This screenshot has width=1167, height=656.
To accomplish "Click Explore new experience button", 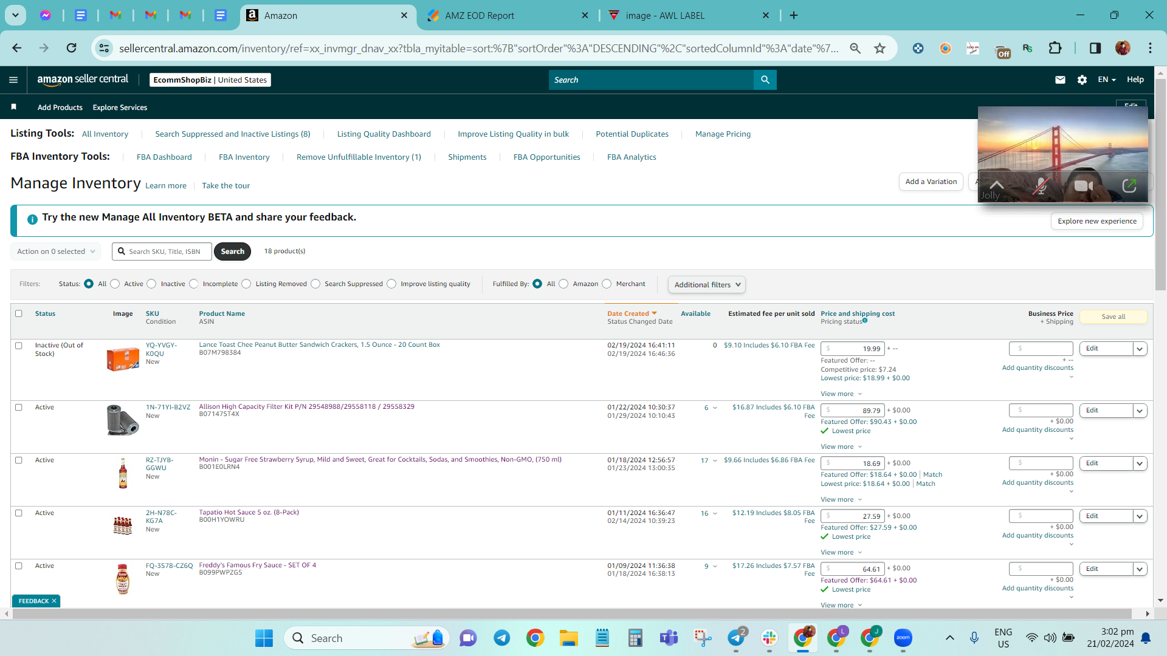I will pyautogui.click(x=1097, y=221).
